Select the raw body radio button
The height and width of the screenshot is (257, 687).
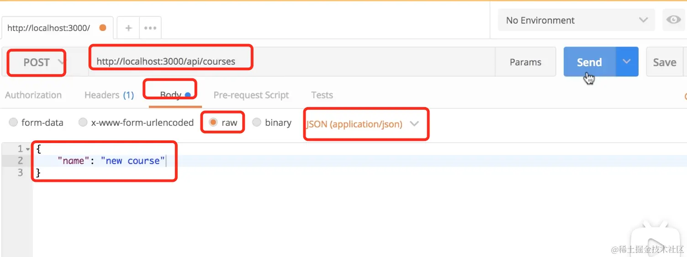pos(213,123)
